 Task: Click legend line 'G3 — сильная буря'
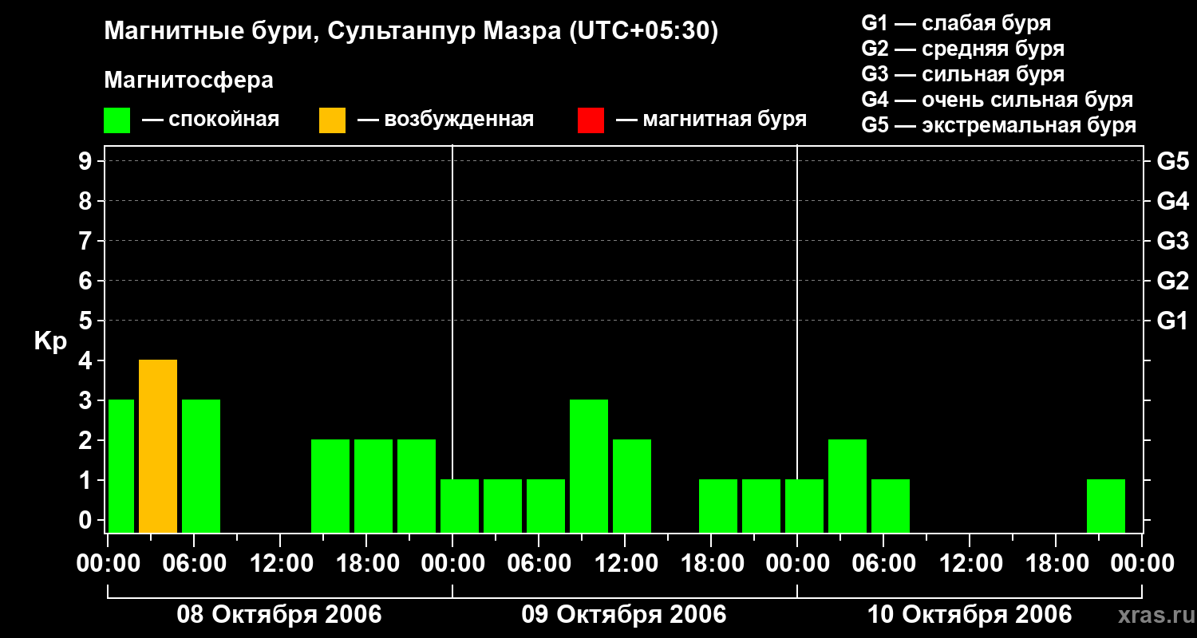click(x=963, y=74)
